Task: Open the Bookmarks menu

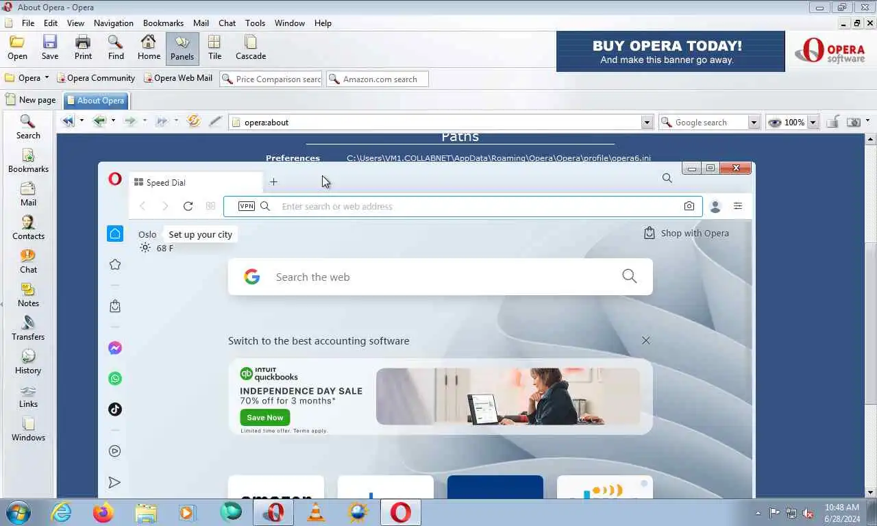Action: click(163, 23)
